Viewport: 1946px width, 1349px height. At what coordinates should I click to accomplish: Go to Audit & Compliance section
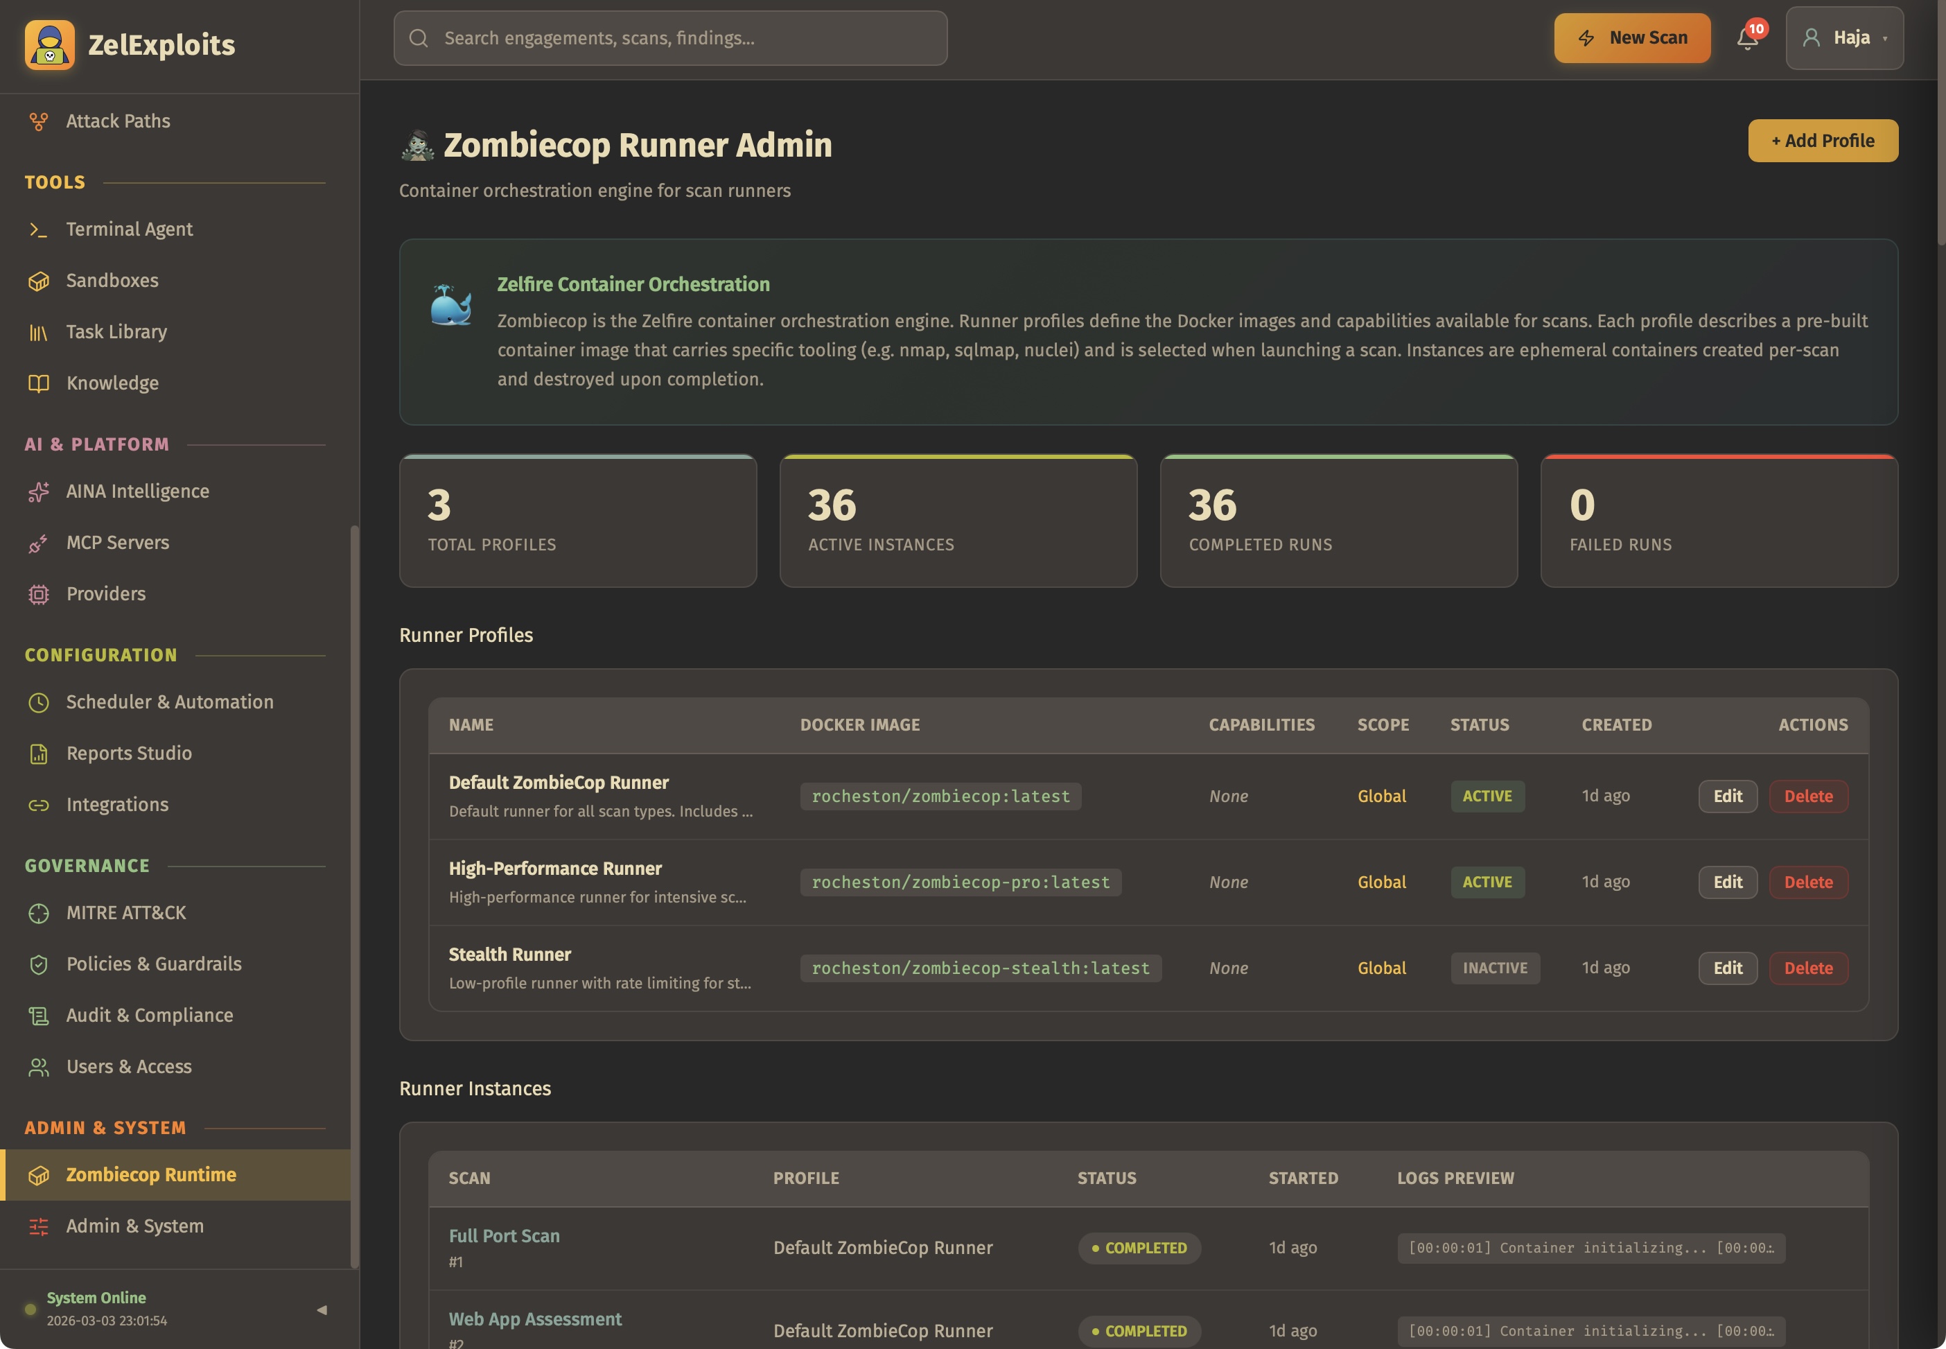click(x=150, y=1015)
